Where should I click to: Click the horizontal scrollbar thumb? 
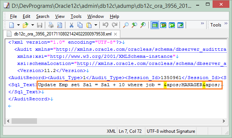click(24, 121)
